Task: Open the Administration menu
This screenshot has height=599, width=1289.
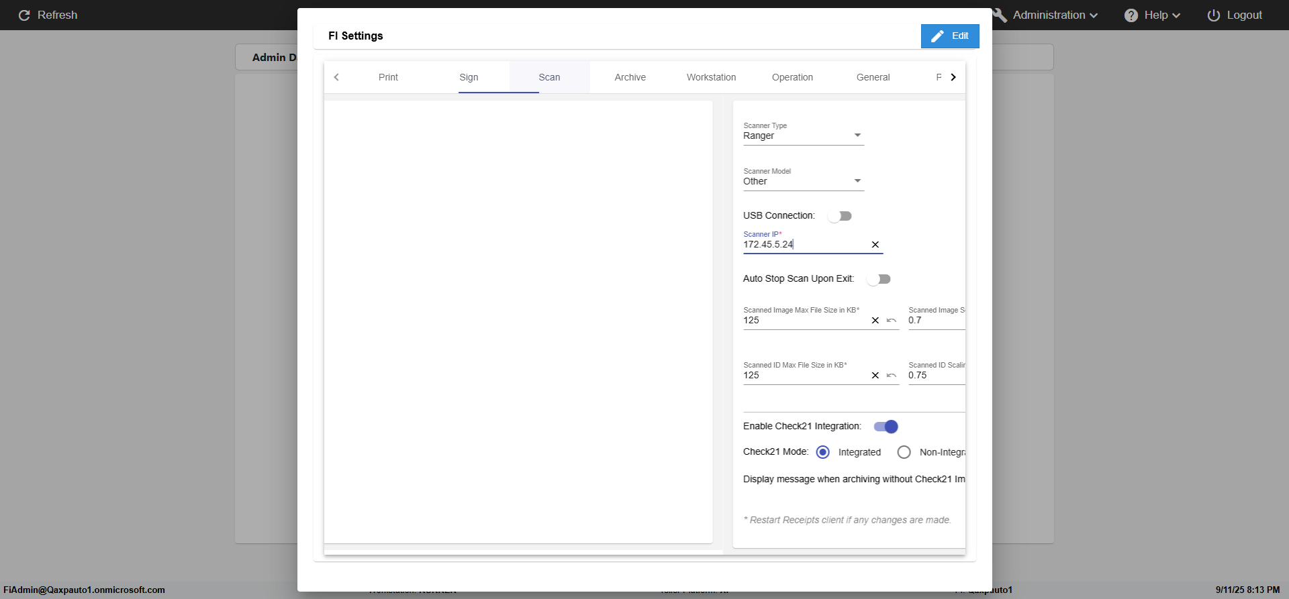Action: pos(1047,15)
